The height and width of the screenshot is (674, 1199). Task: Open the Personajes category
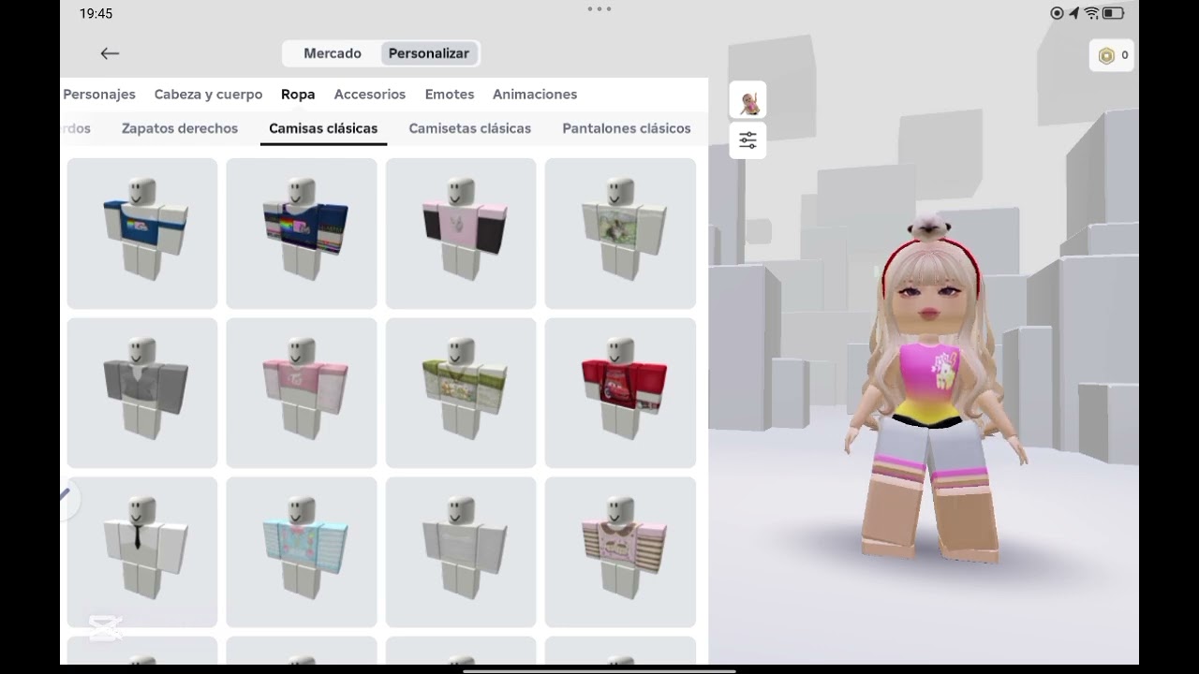coord(99,95)
